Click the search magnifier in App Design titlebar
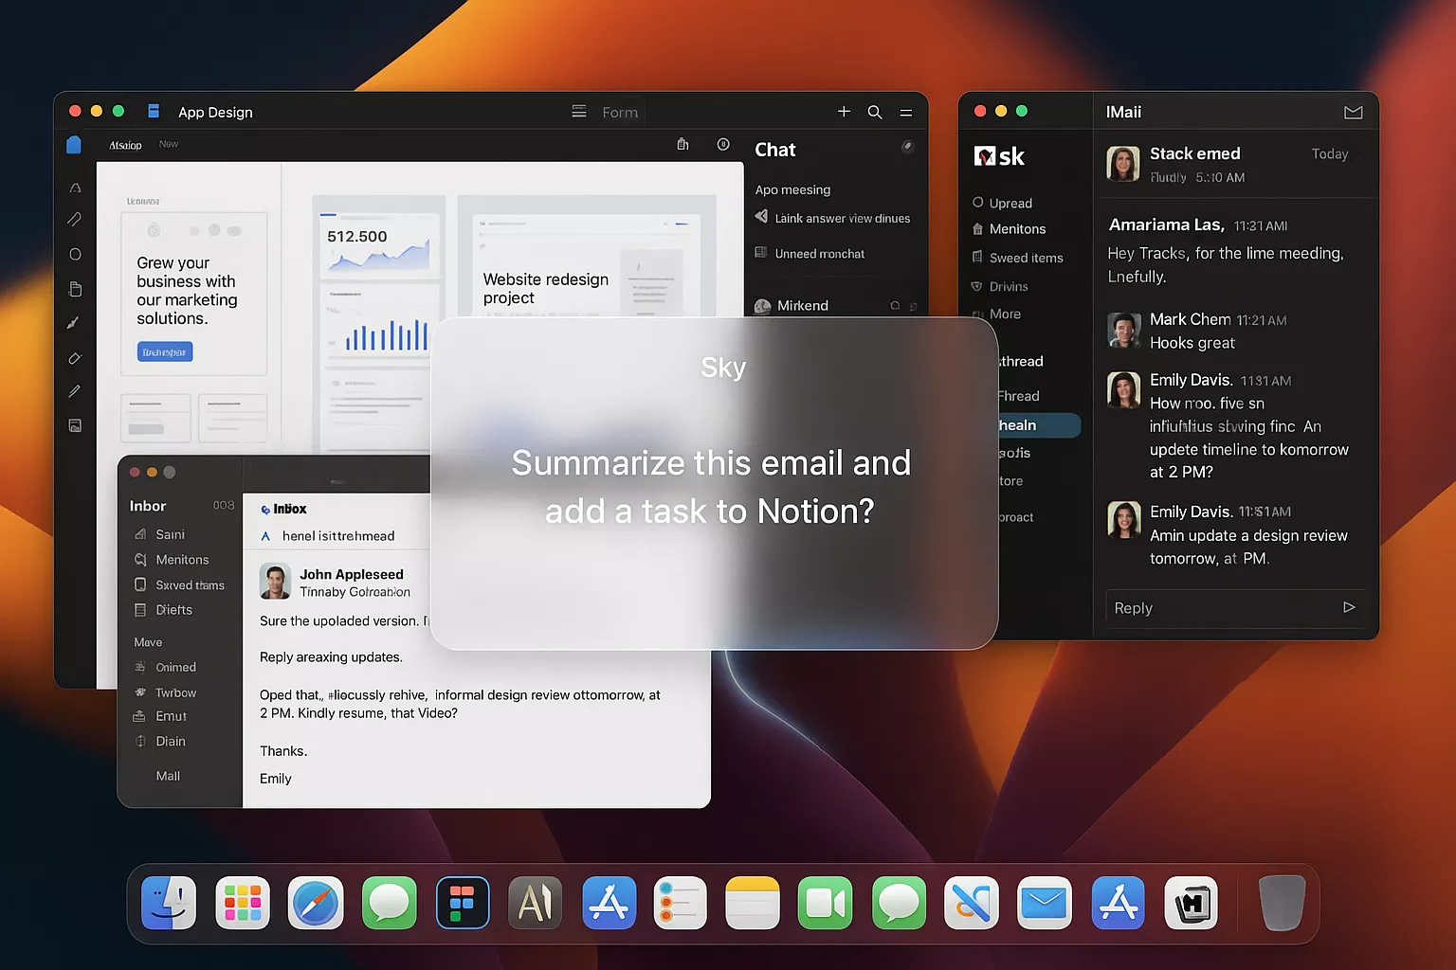The image size is (1456, 970). (874, 112)
